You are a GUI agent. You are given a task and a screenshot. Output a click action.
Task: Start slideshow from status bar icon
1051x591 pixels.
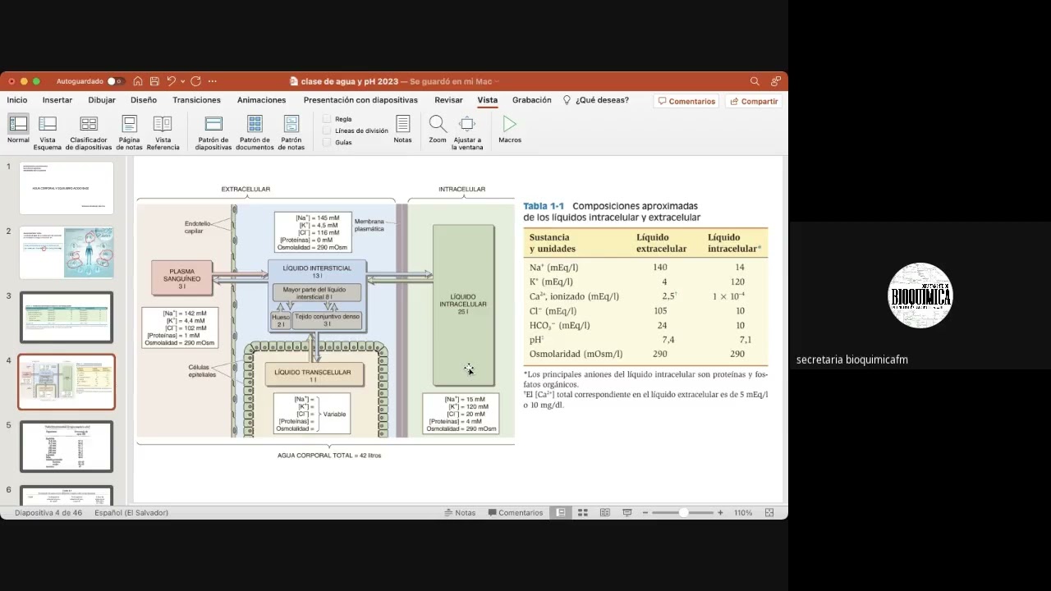coord(627,512)
